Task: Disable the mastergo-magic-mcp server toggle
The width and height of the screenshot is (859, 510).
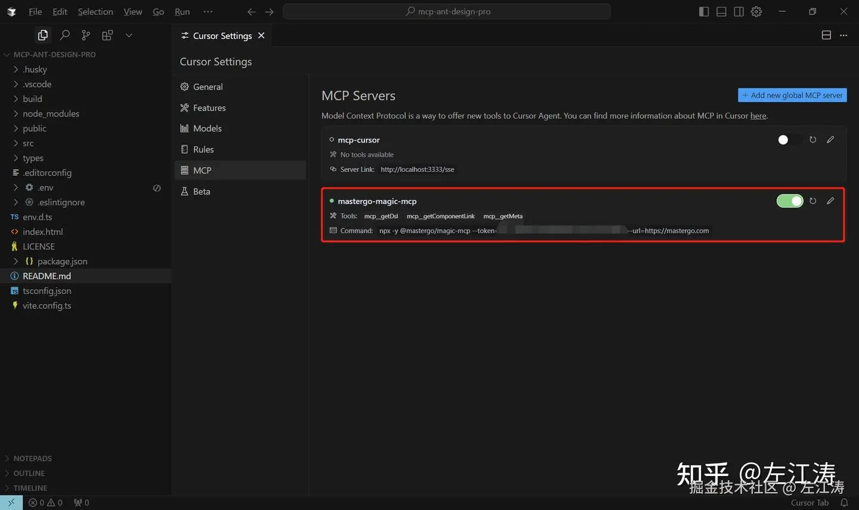Action: (789, 201)
